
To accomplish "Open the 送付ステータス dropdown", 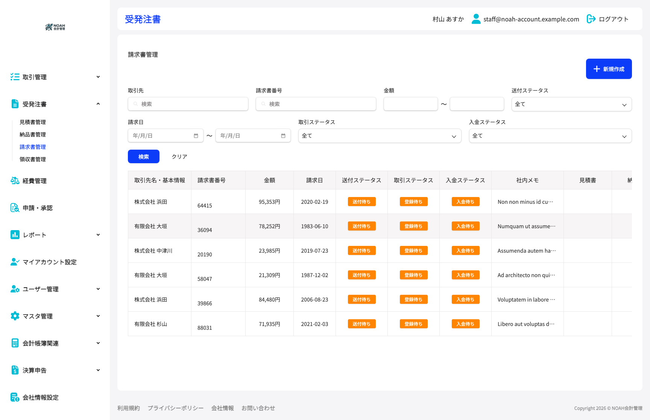I will (571, 104).
